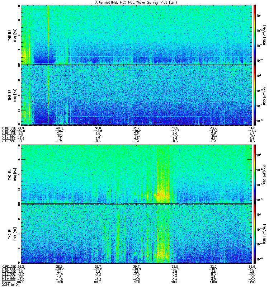This screenshot has height=287, width=269.
Task: Click the '0600' time label
Action: tap(21, 282)
